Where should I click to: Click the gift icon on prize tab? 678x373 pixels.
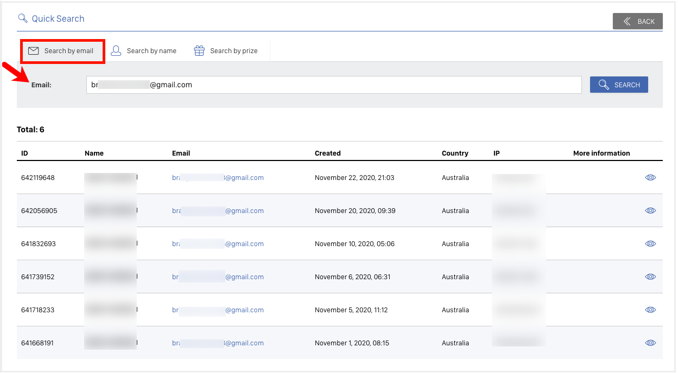click(199, 51)
